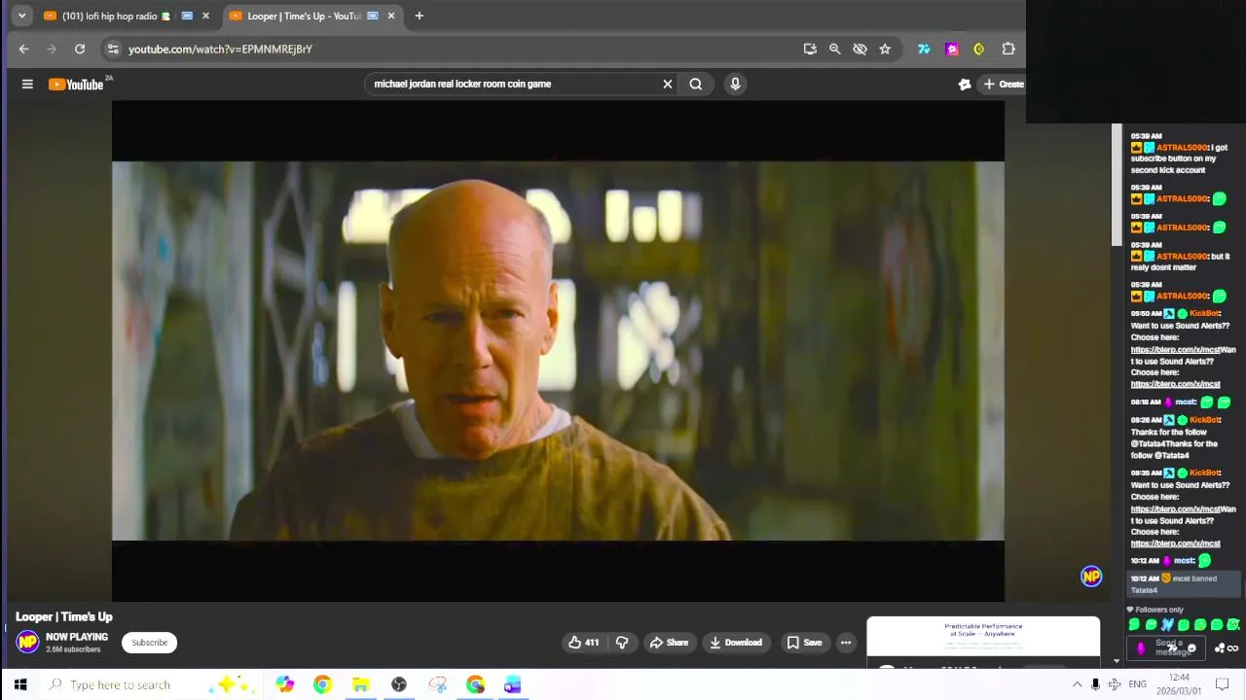This screenshot has width=1246, height=700.
Task: Download the Looper video
Action: click(736, 643)
